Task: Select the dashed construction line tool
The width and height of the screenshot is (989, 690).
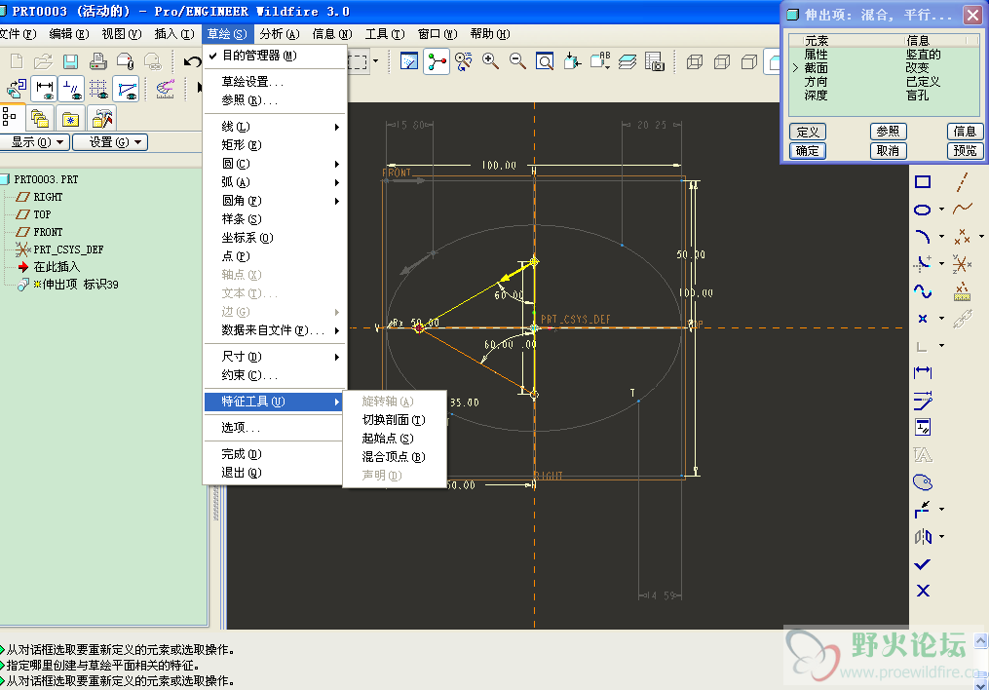Action: [x=962, y=182]
